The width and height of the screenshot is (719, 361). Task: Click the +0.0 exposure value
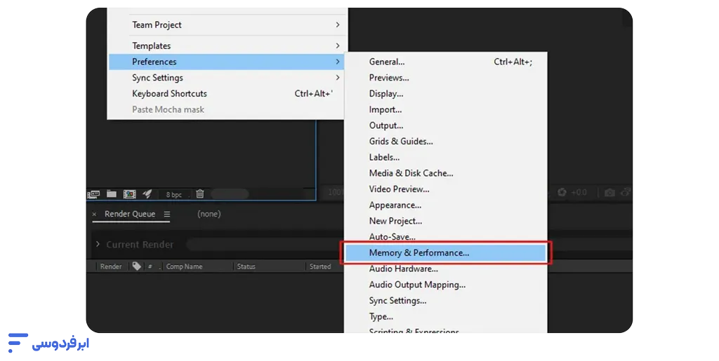[579, 192]
